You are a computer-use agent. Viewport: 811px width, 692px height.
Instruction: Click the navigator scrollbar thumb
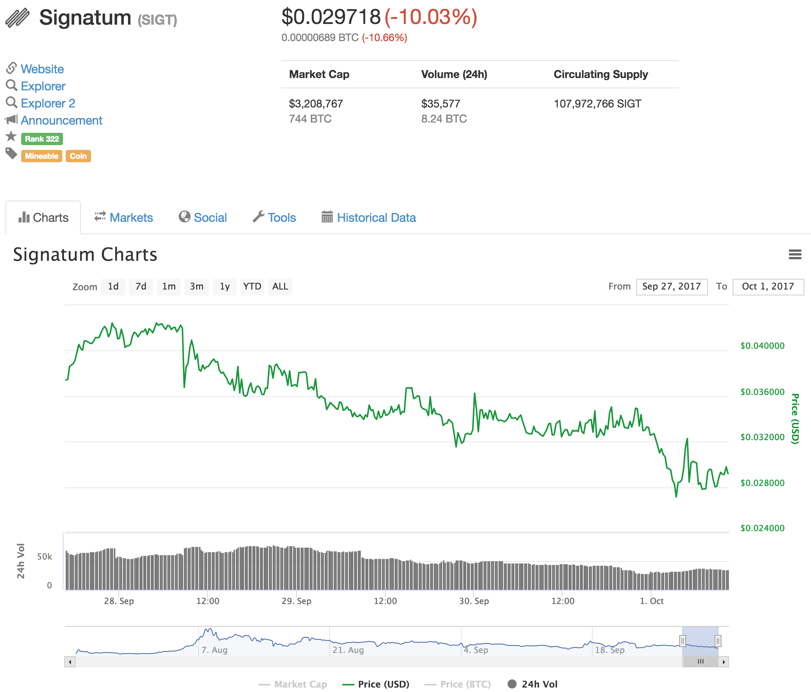[x=700, y=662]
